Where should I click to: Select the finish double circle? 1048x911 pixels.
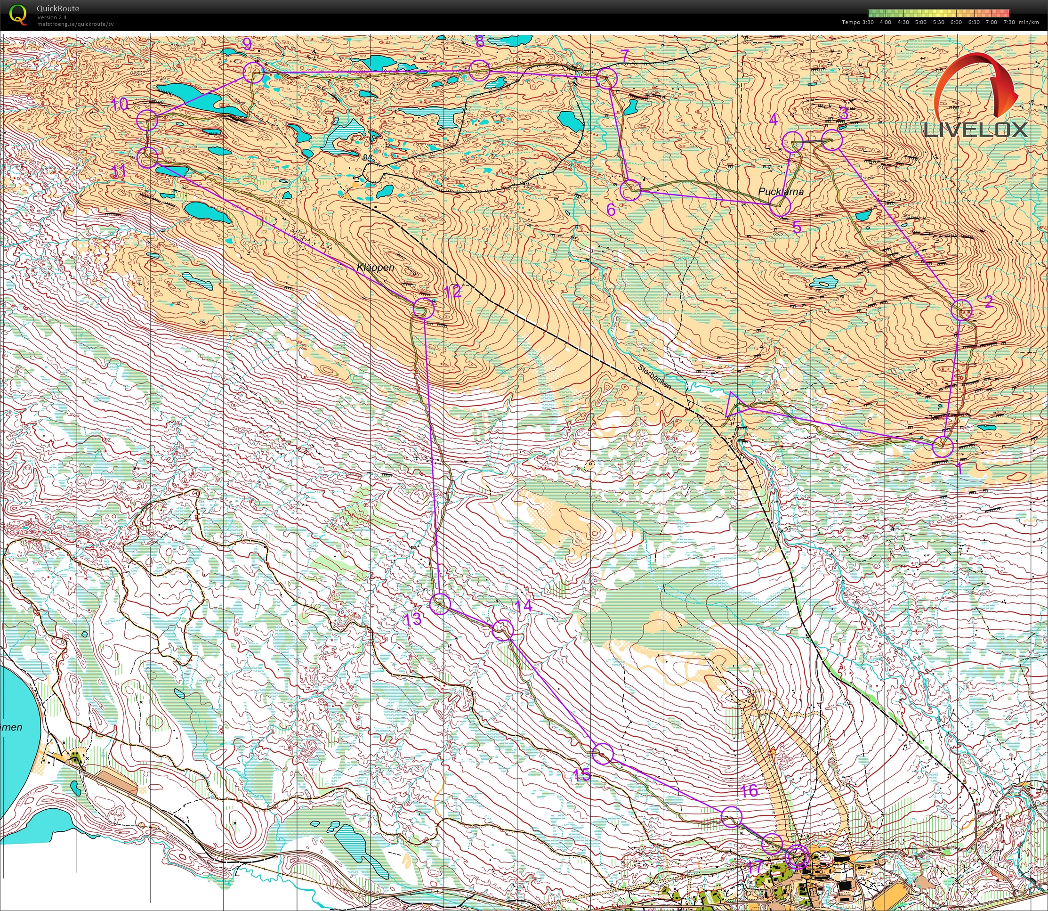(797, 857)
